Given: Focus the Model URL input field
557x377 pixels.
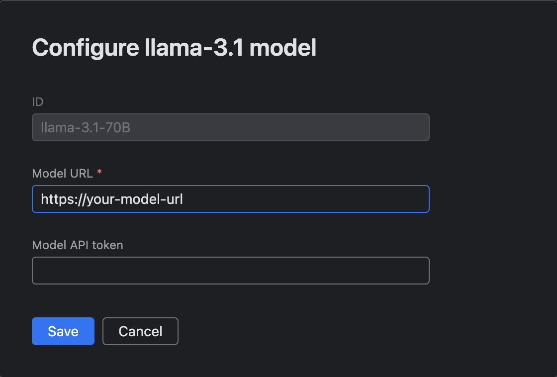Looking at the screenshot, I should [230, 199].
